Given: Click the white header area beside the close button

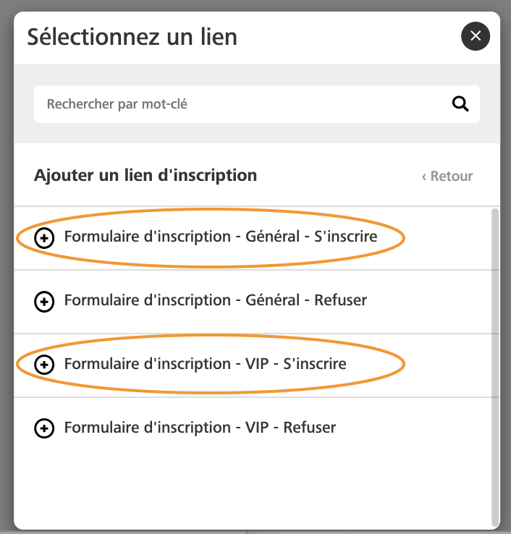Looking at the screenshot, I should point(347,37).
